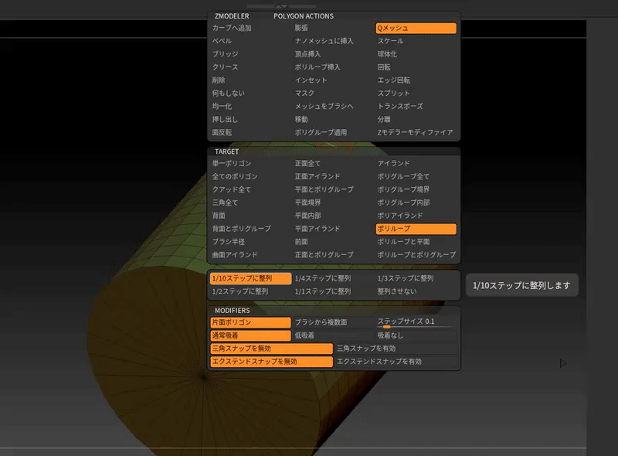
Task: Select 平面境界 target
Action: pos(307,202)
